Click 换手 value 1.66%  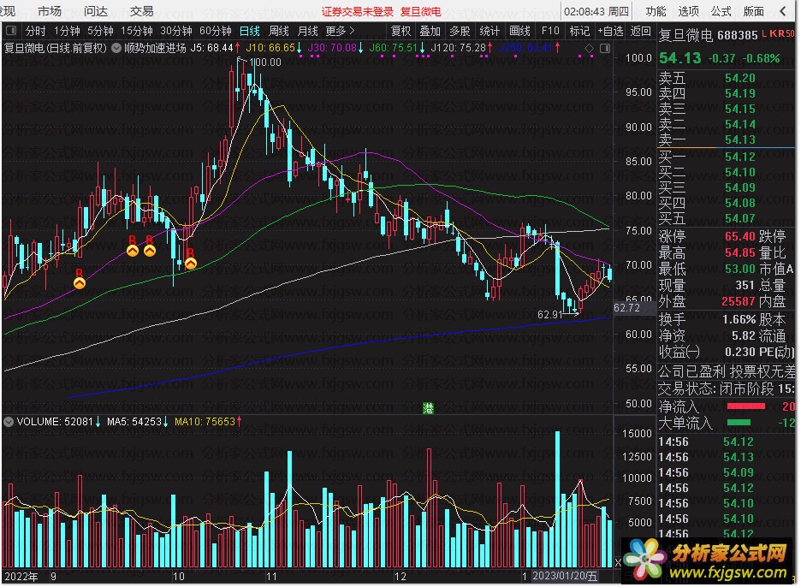(x=739, y=319)
